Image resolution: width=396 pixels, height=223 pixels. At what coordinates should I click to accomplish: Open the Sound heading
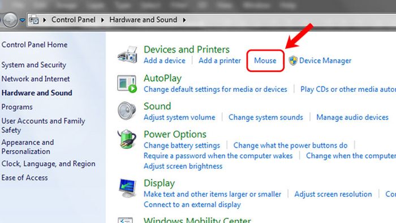(x=157, y=106)
